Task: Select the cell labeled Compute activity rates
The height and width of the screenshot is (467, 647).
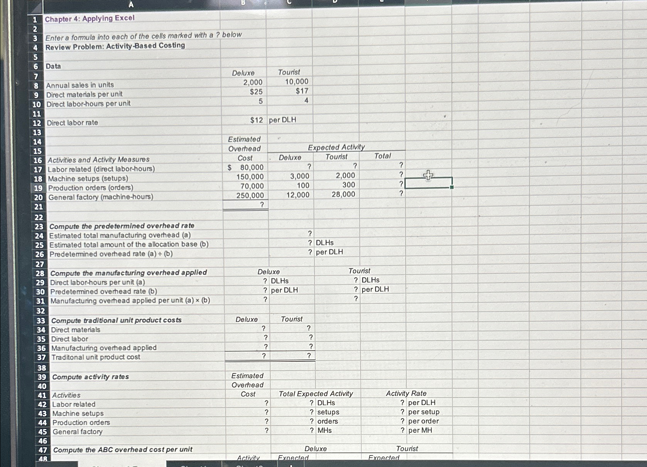Action: click(x=90, y=377)
